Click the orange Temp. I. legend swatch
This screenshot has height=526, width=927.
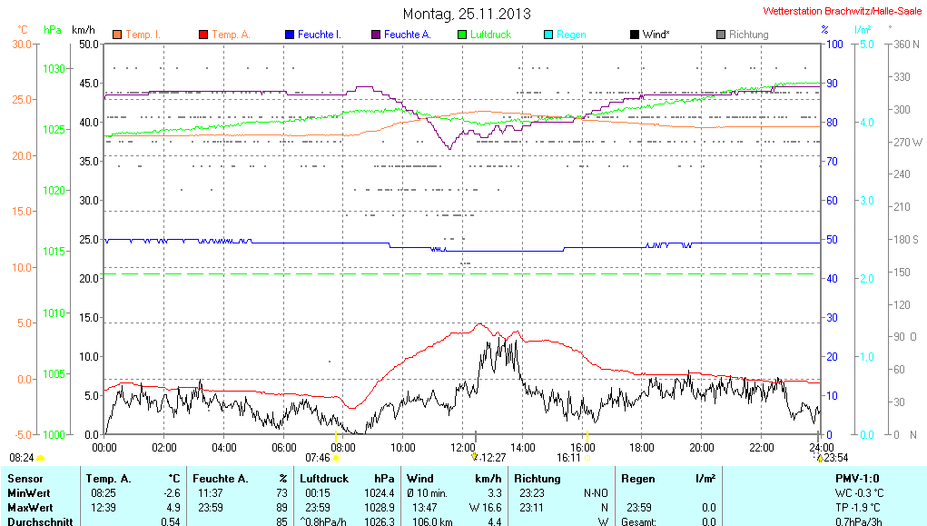[x=117, y=35]
